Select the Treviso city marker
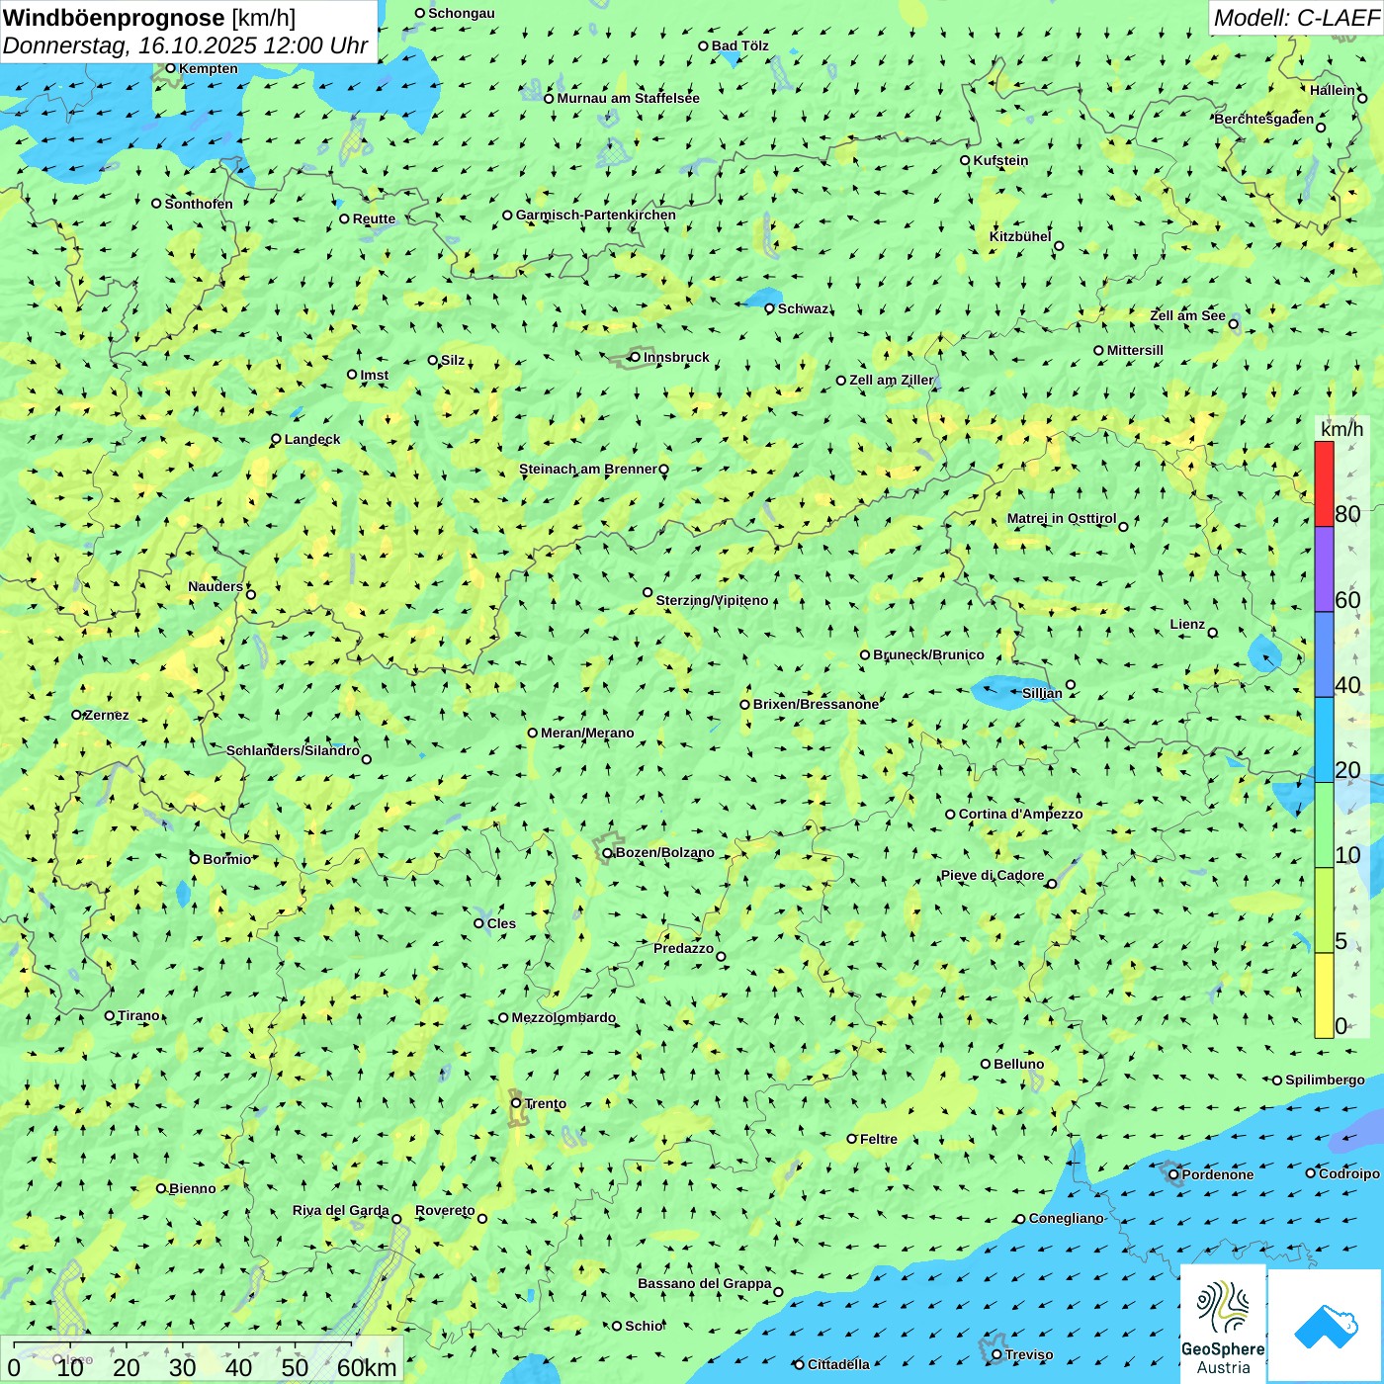Image resolution: width=1384 pixels, height=1384 pixels. coord(996,1354)
